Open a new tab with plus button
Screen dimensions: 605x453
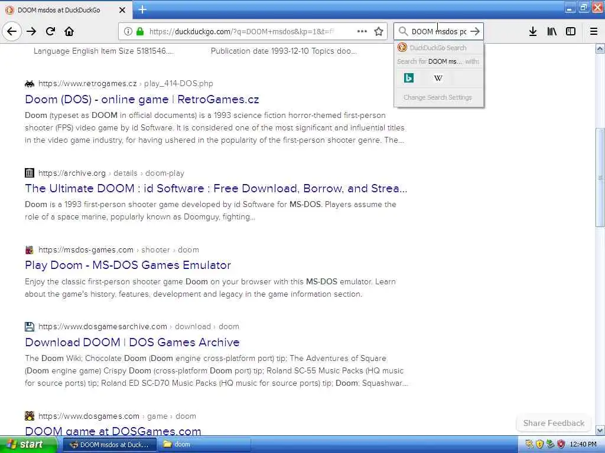point(142,9)
